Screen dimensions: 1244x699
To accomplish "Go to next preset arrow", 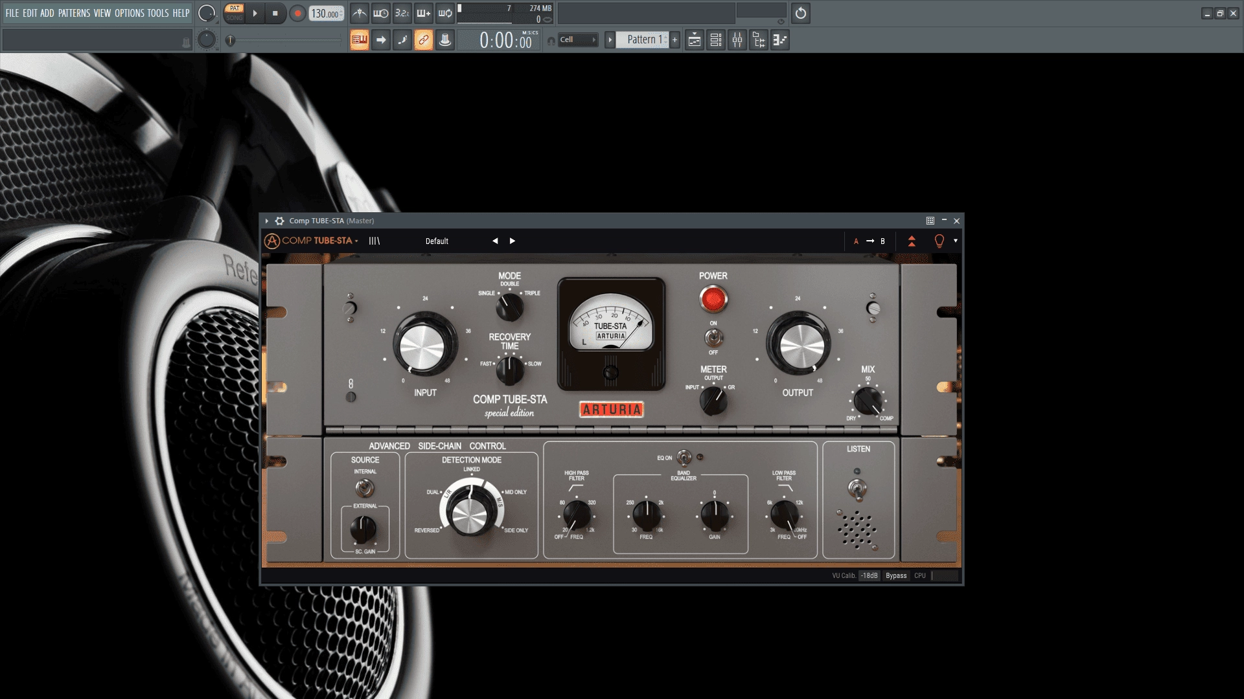I will [x=513, y=241].
